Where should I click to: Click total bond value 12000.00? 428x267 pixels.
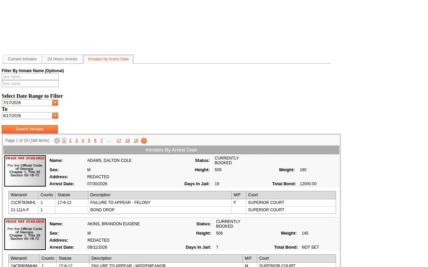click(308, 184)
